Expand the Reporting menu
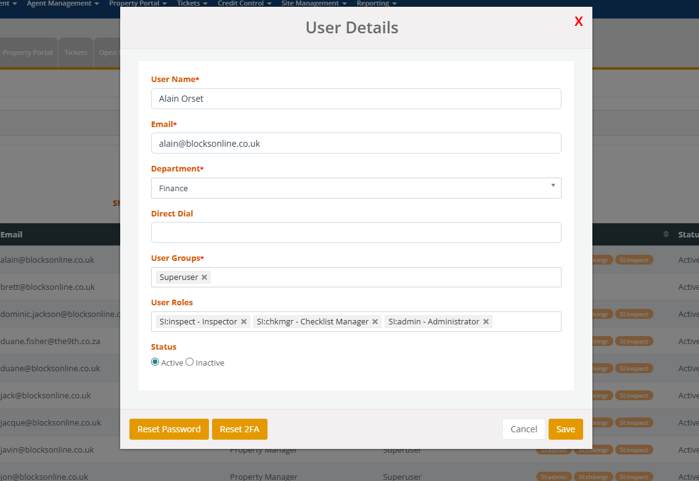This screenshot has height=481, width=699. (376, 4)
